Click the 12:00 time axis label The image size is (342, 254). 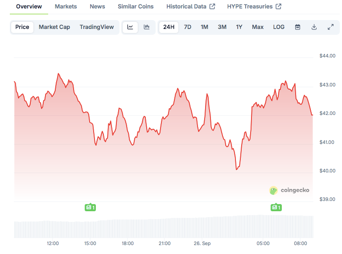[53, 243]
